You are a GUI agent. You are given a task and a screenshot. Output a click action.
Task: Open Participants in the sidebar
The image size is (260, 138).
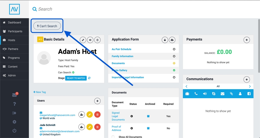[x=15, y=31]
